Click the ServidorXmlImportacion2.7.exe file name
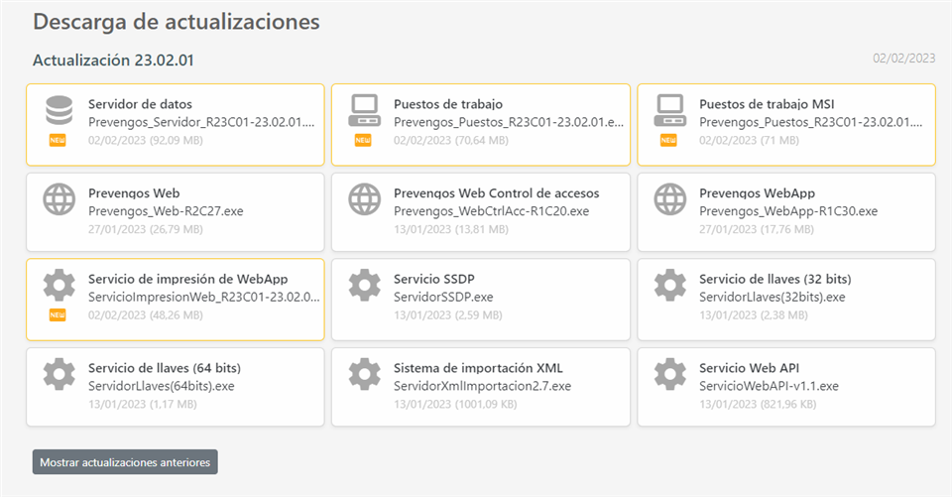The width and height of the screenshot is (952, 497). [x=482, y=386]
